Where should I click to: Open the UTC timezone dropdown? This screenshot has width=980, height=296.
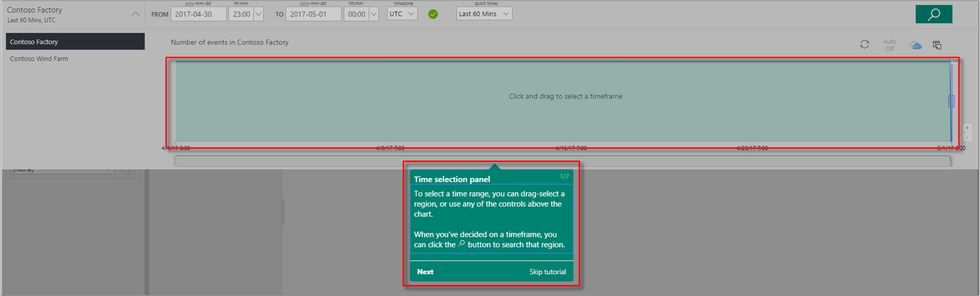pyautogui.click(x=402, y=14)
